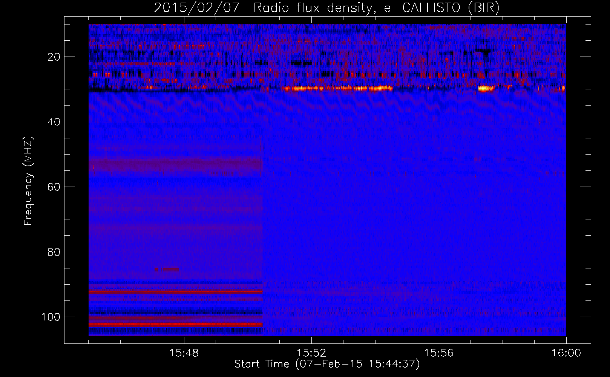
Task: Click the '100' frequency tick label
Action: [51, 317]
